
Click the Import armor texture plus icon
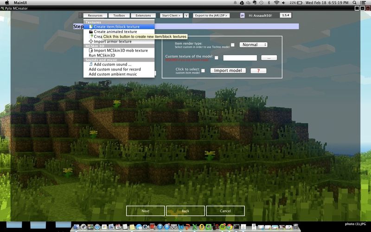point(91,41)
